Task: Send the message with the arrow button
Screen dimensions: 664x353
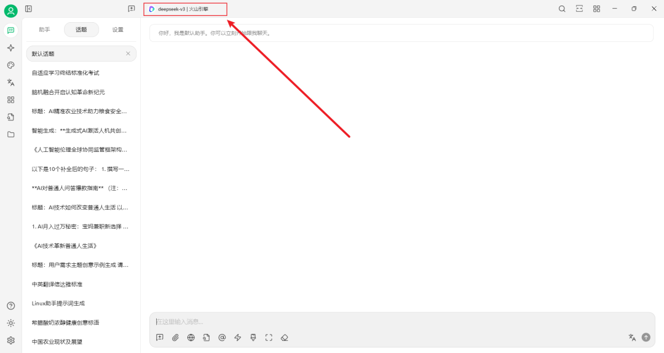Action: 646,338
